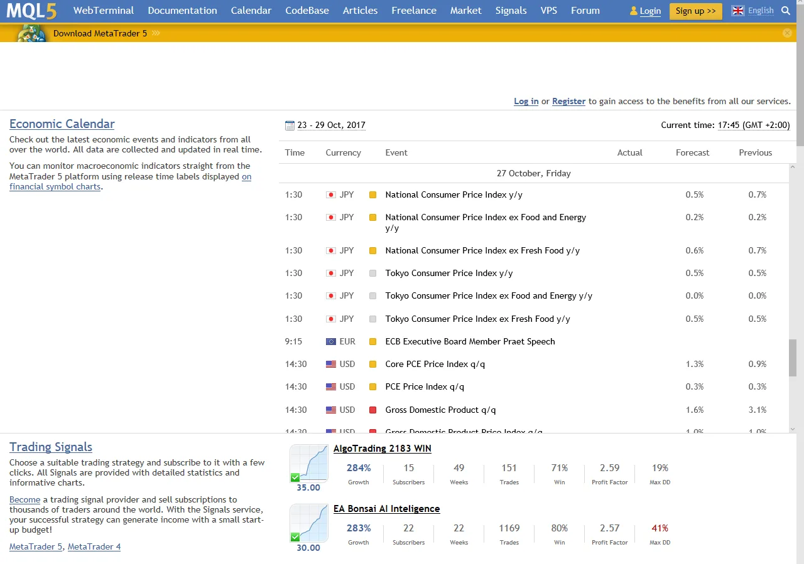Open the search magnifier icon
The image size is (804, 564).
(x=786, y=11)
